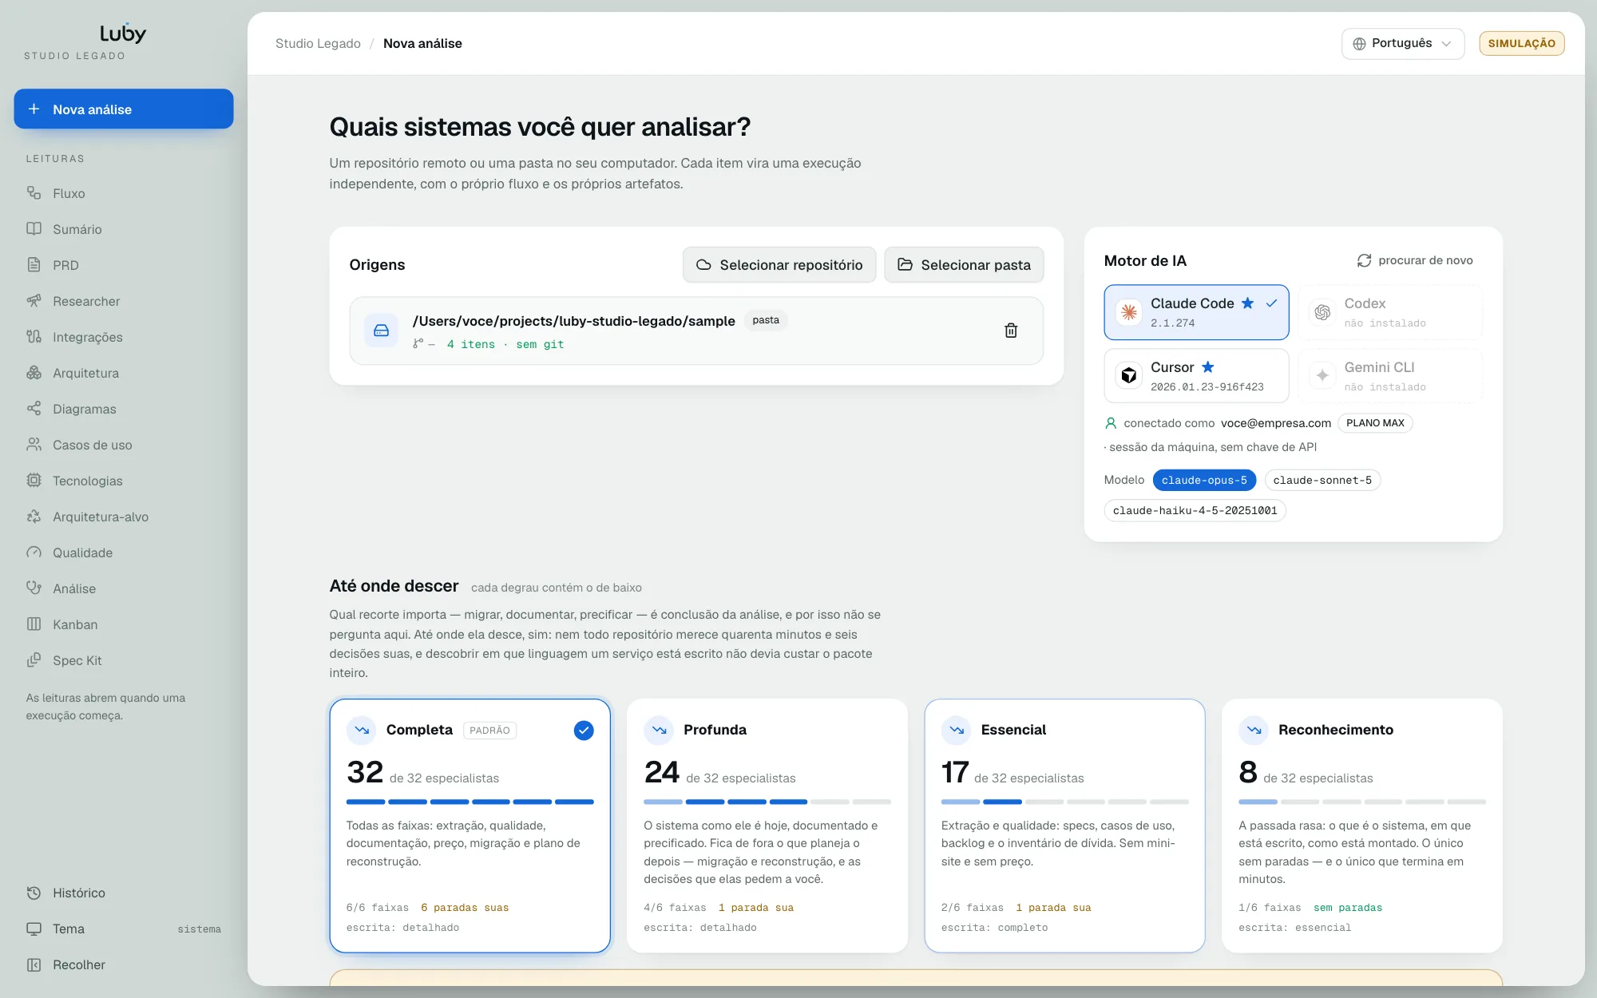Select the Reconhecimento depth card
Screen dimensions: 1597x998
pos(1362,826)
